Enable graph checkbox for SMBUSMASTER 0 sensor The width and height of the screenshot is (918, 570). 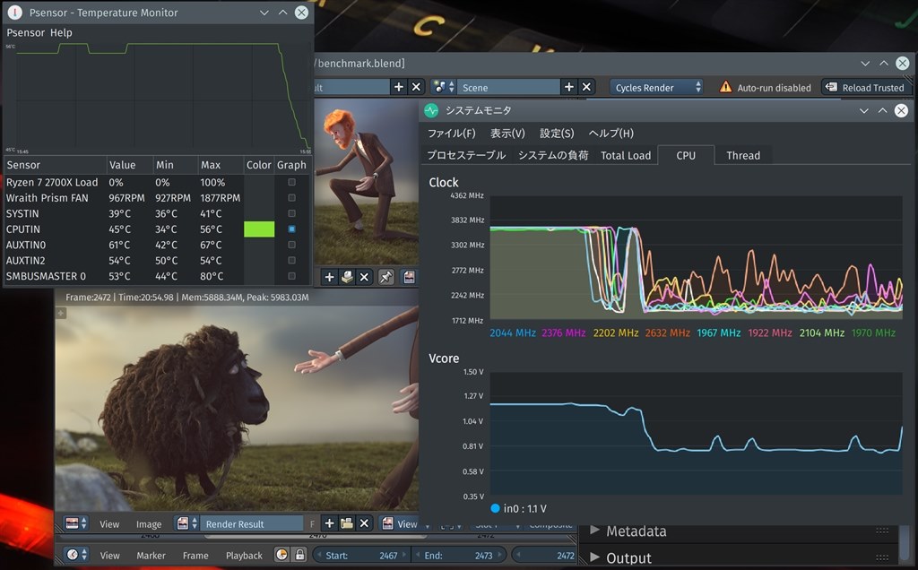[x=291, y=276]
